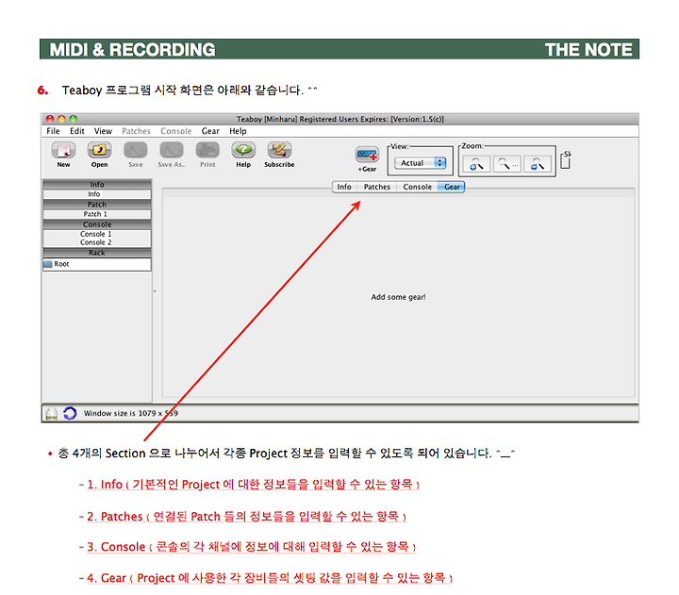Open the Patches menu

click(136, 131)
